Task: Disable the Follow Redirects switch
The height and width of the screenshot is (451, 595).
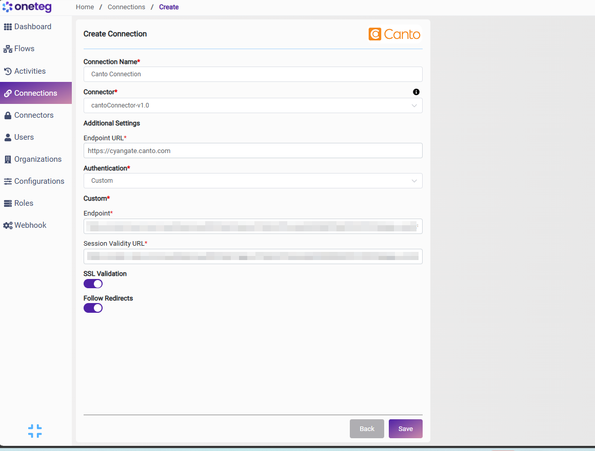Action: (x=93, y=308)
